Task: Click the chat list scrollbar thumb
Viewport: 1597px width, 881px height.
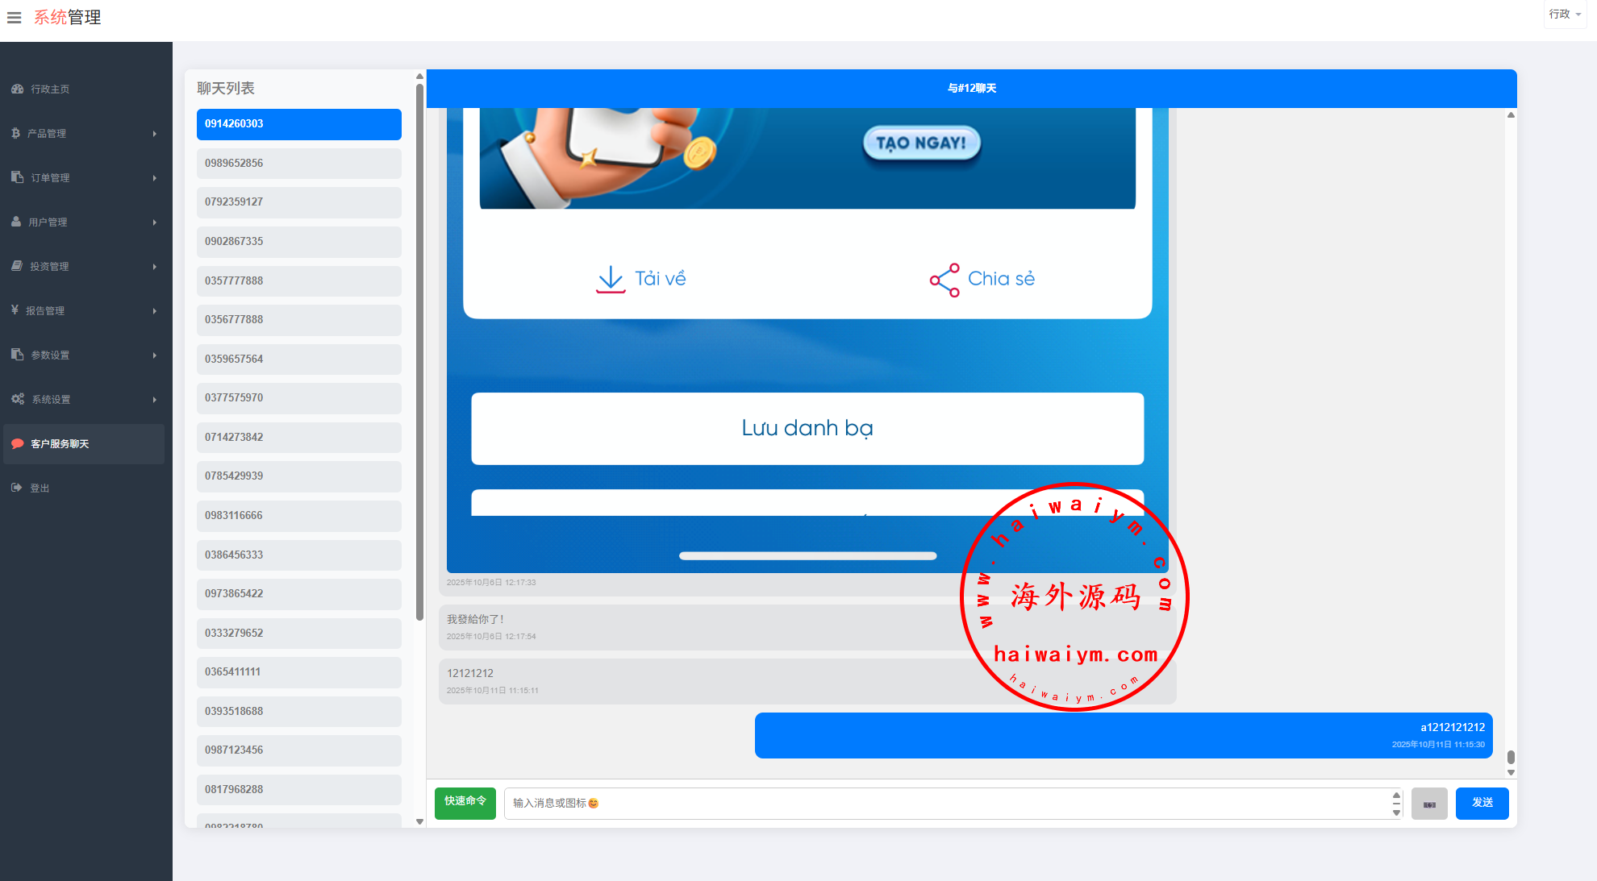Action: pos(419,351)
